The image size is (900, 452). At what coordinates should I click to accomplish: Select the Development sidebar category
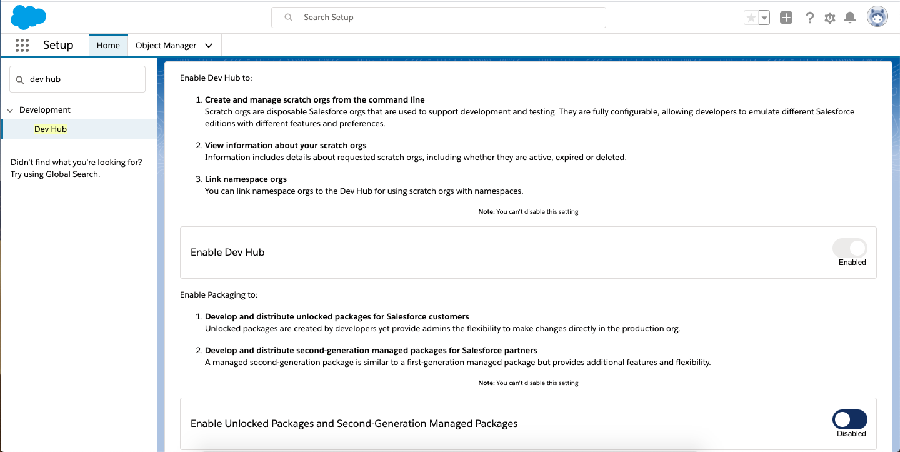pyautogui.click(x=45, y=110)
